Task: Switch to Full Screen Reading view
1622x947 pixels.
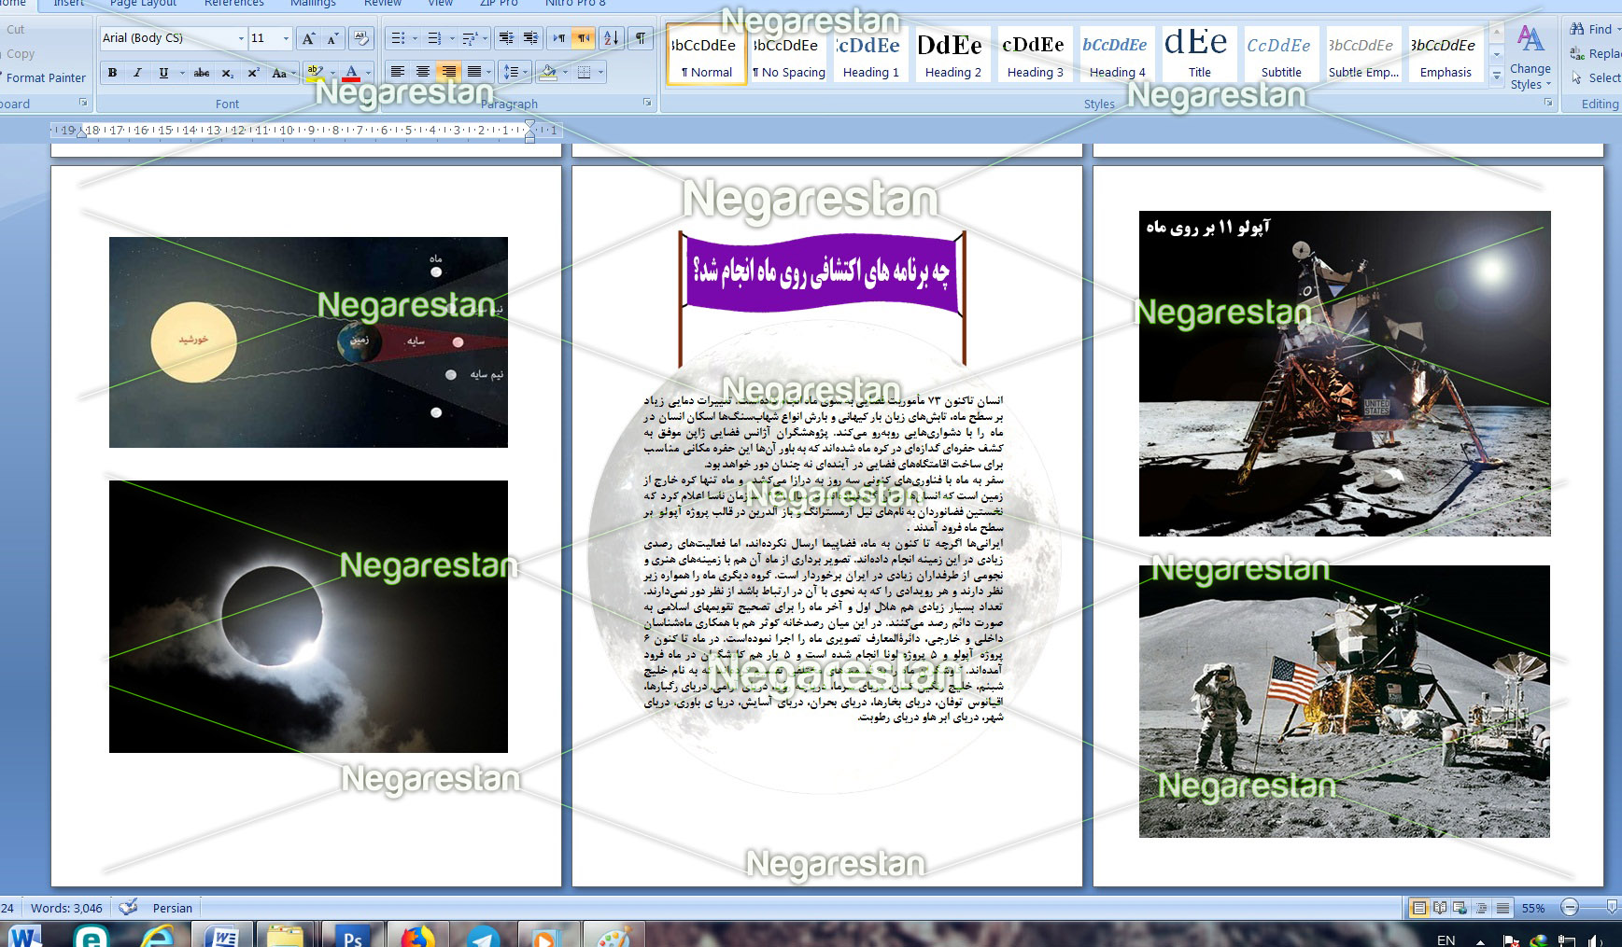Action: (x=1440, y=908)
